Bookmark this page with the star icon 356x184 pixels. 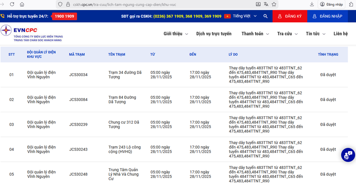tap(274, 4)
